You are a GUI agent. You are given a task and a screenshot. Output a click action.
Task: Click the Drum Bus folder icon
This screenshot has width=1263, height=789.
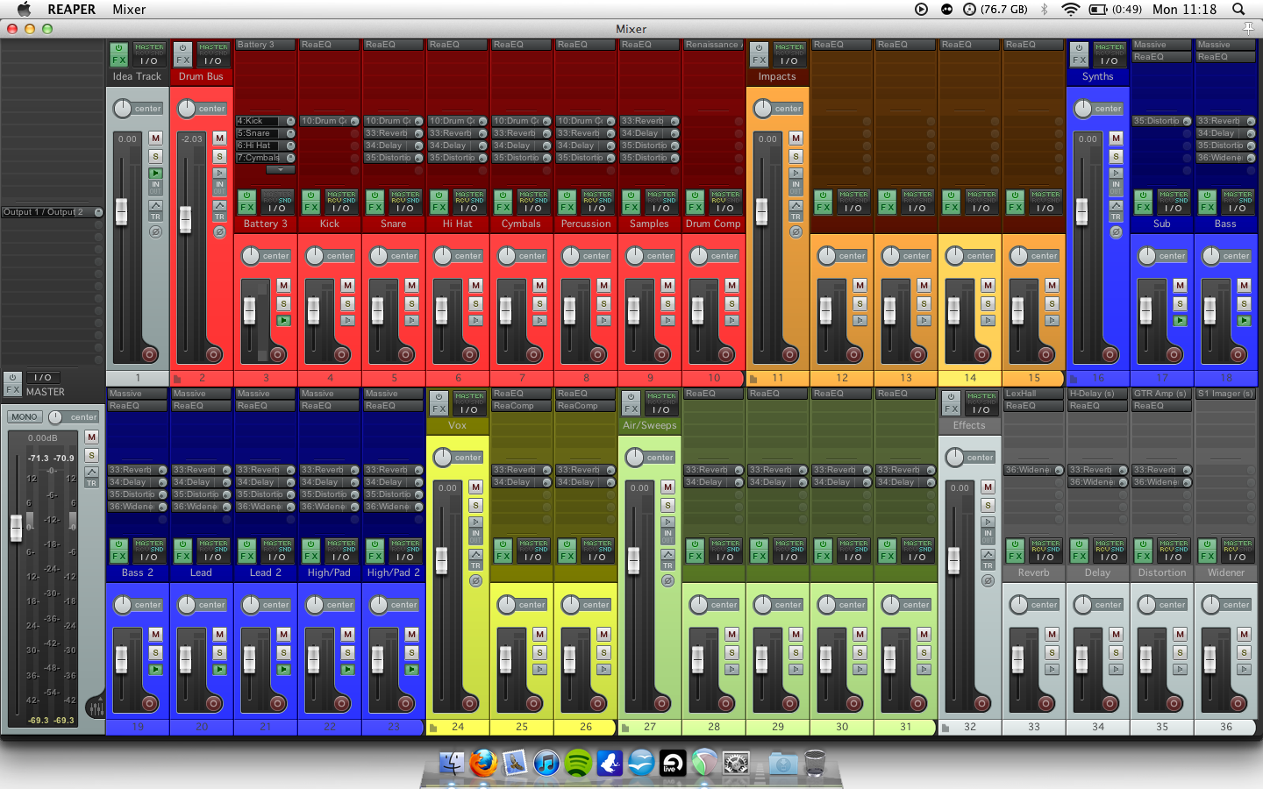(x=176, y=379)
